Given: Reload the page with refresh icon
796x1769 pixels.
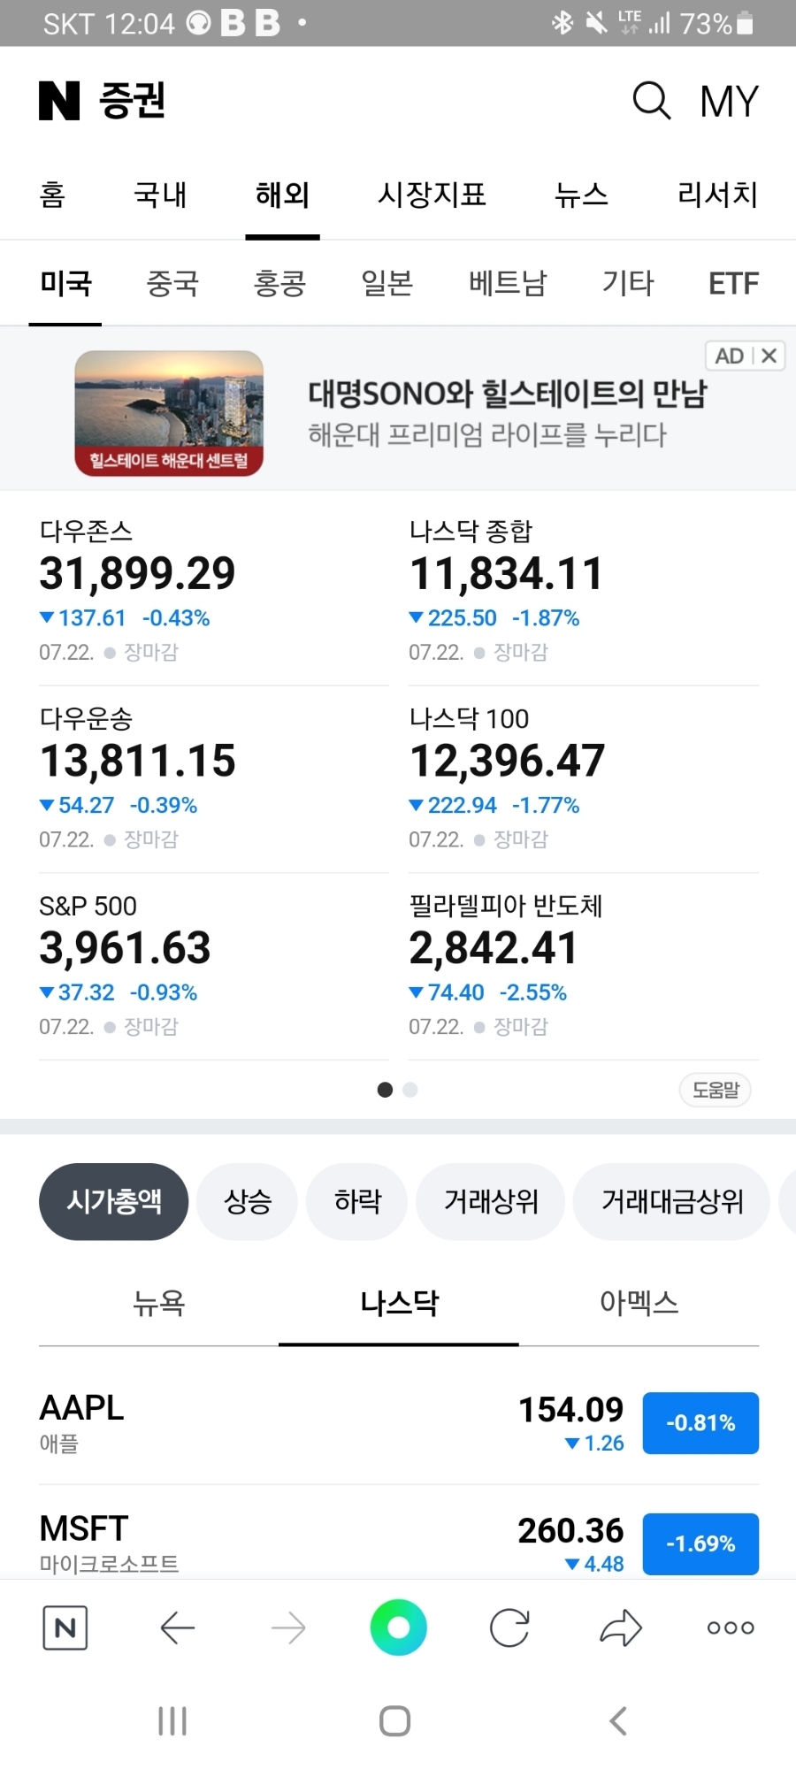Looking at the screenshot, I should coord(509,1627).
